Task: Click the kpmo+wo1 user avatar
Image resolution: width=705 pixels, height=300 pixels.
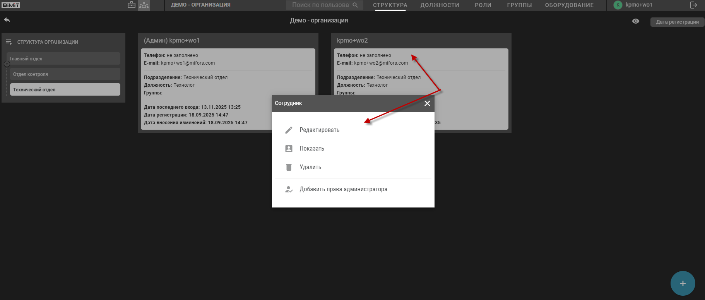Action: pos(618,5)
